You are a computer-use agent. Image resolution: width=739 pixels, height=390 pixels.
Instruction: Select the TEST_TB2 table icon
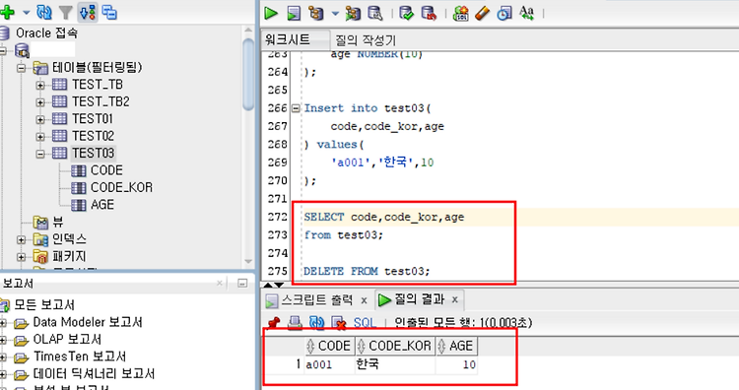coord(59,101)
